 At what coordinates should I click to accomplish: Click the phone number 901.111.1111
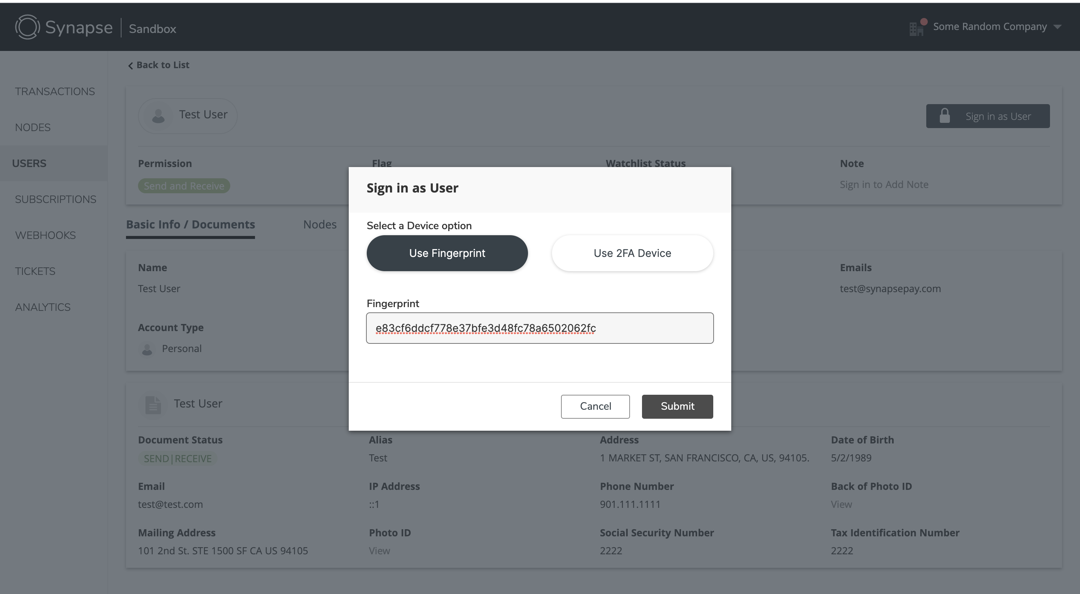[x=630, y=504]
